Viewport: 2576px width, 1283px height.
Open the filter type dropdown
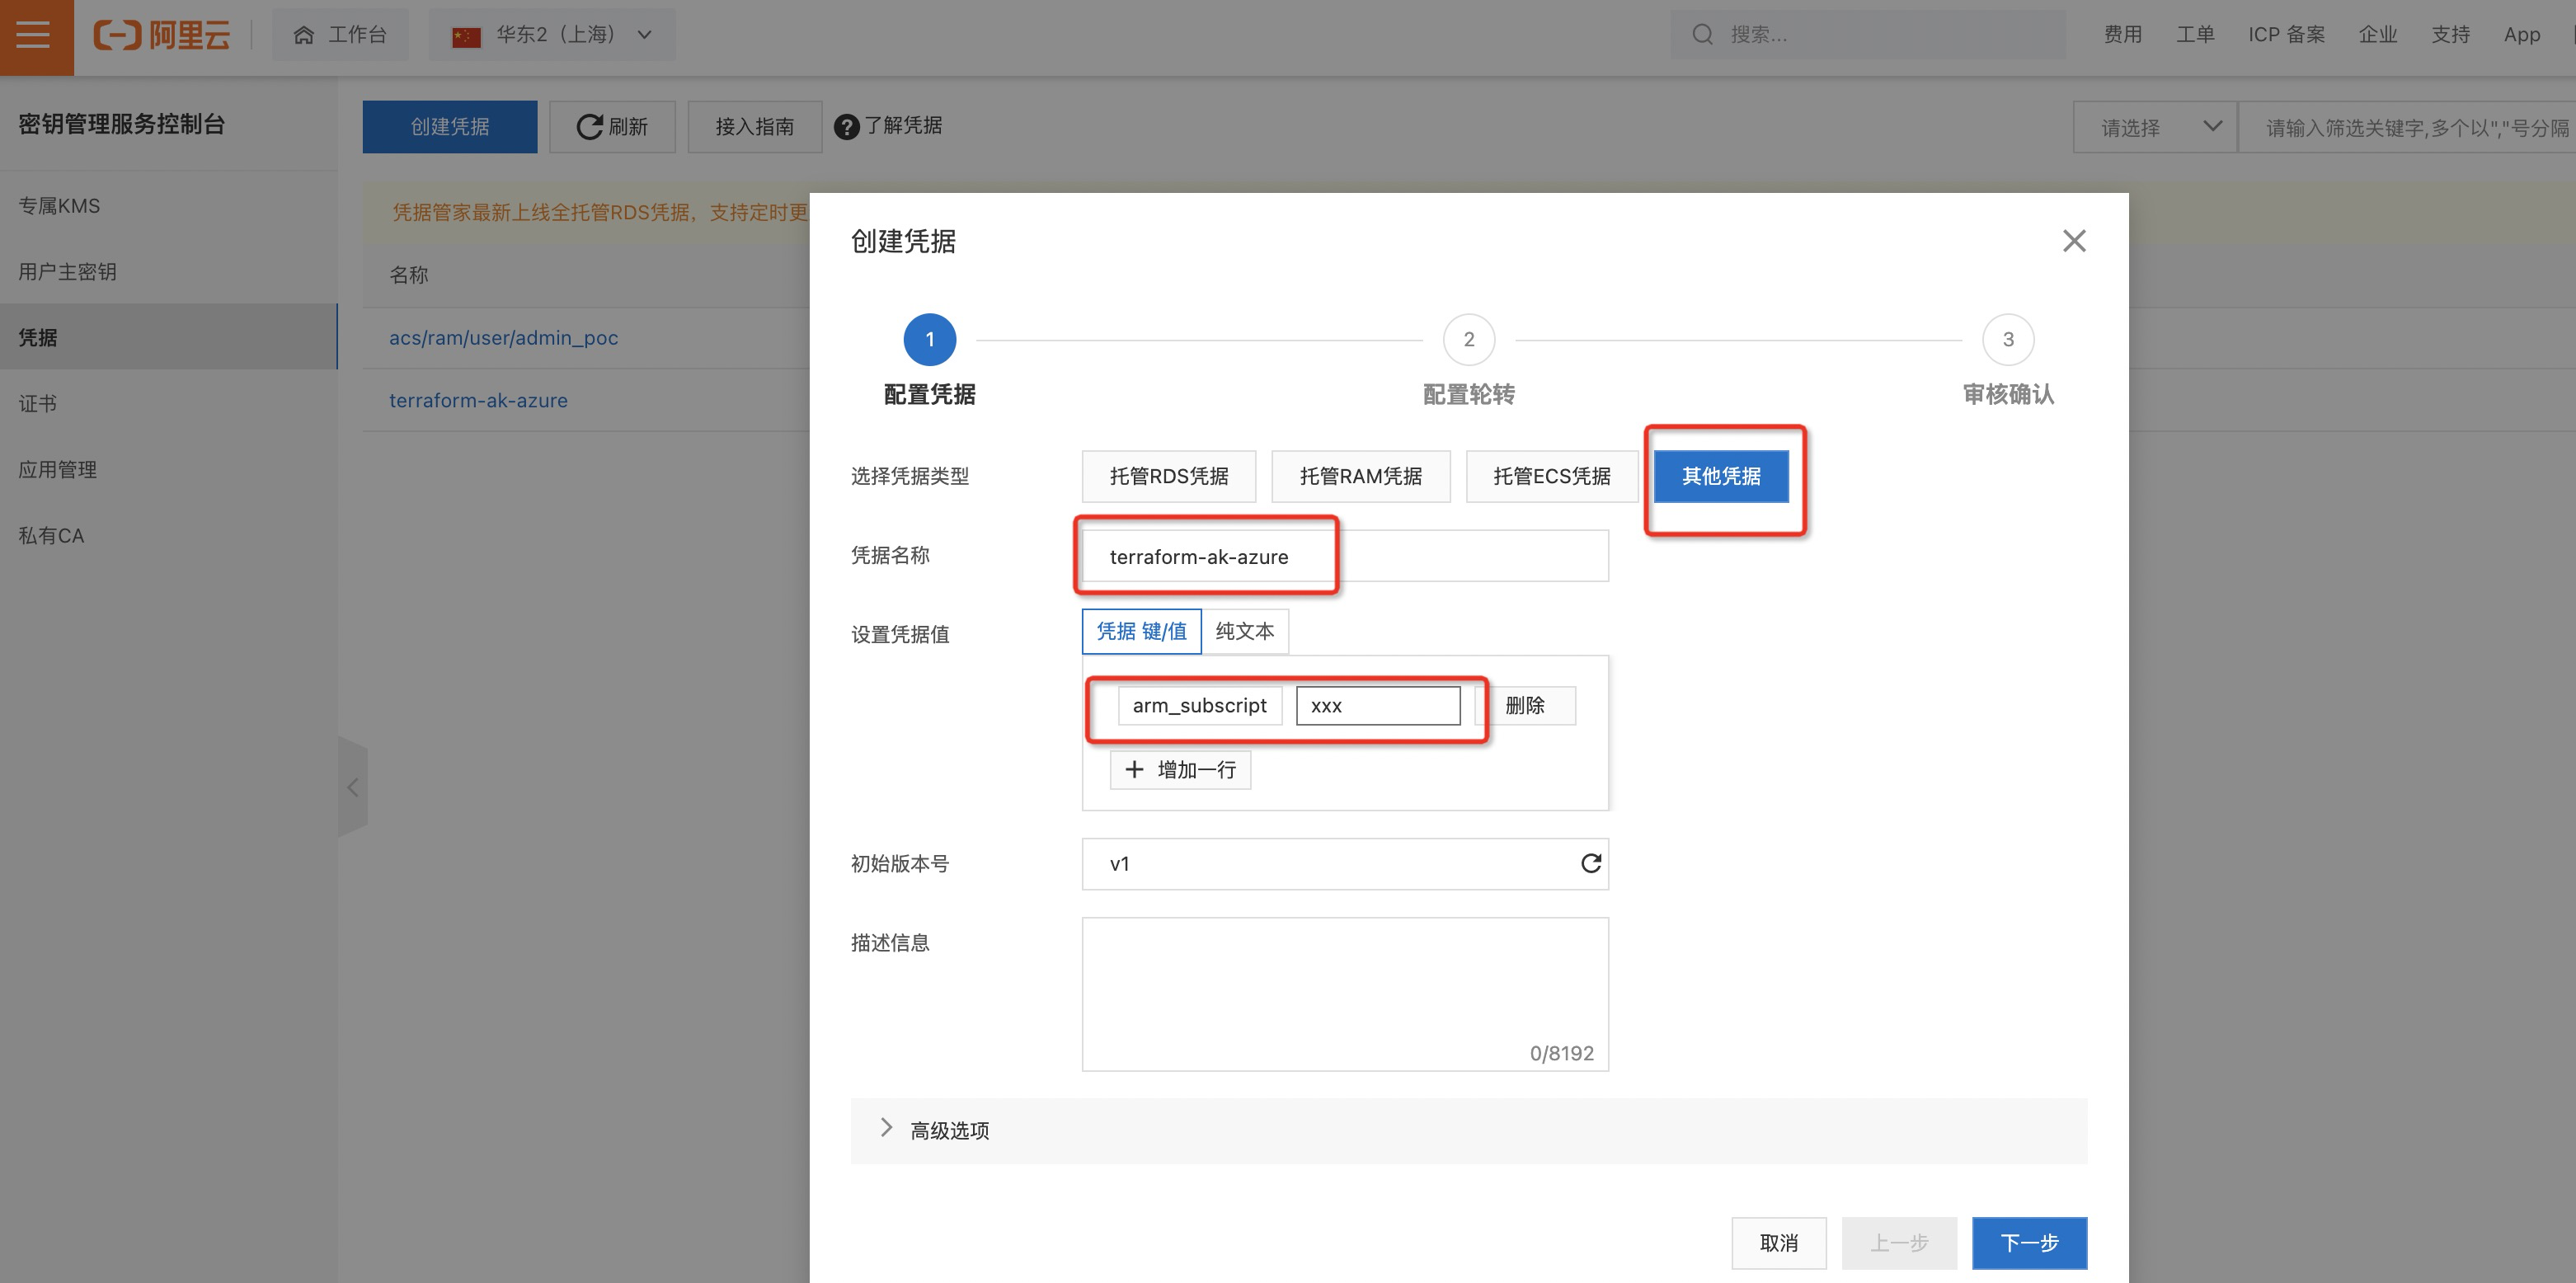coord(2155,127)
